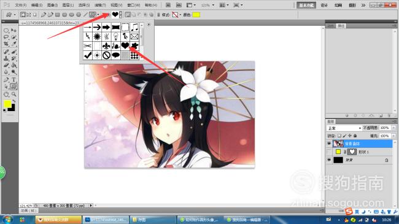
Task: Select the Move tool
Action: point(14,31)
